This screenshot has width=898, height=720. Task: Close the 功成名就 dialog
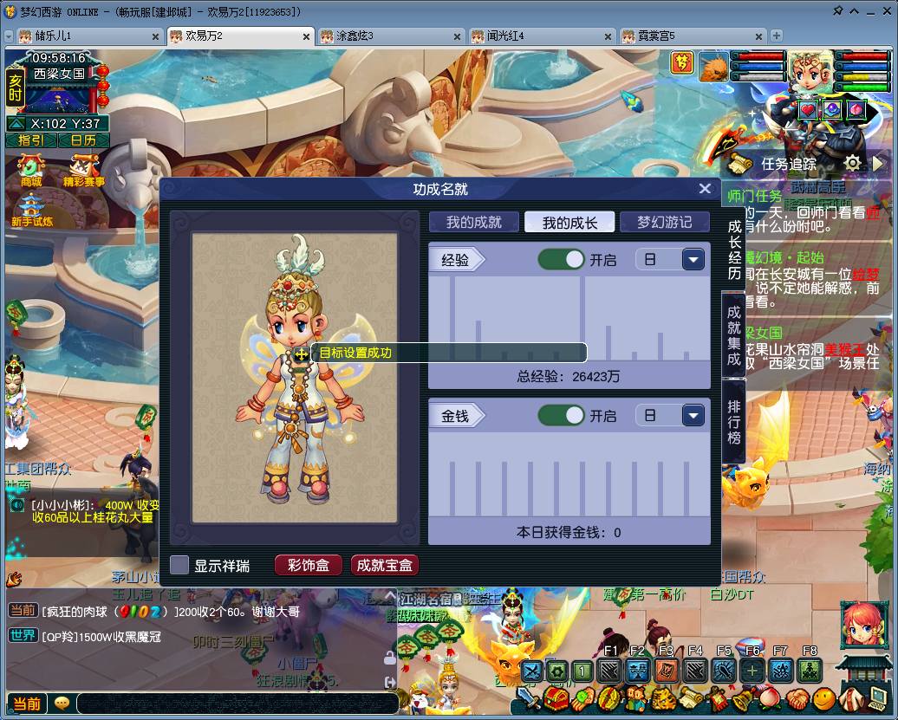tap(705, 188)
